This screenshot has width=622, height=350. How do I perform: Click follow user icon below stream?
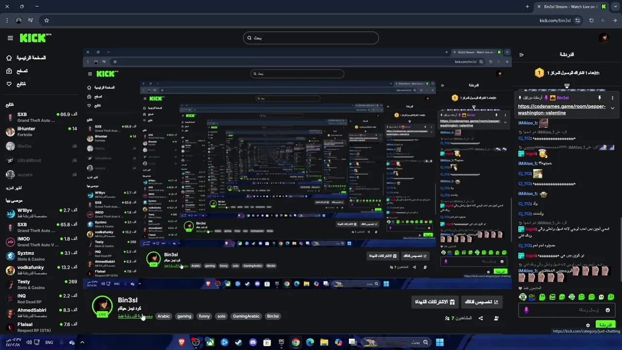pos(496,318)
